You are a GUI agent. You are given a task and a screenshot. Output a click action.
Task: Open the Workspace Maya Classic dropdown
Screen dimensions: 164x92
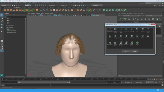[153, 3]
